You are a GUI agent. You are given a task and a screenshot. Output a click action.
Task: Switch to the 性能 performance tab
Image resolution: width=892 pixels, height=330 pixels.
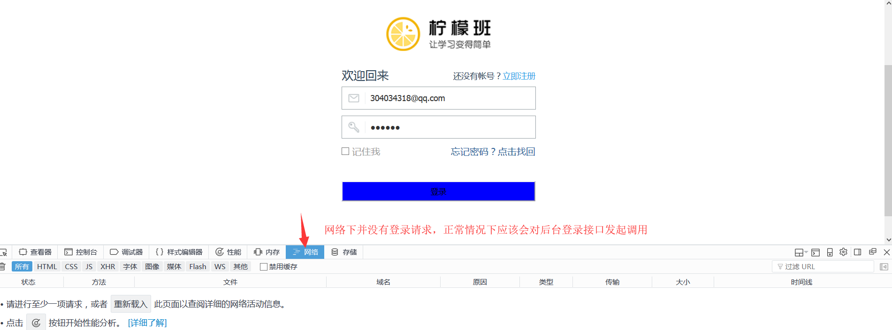click(x=229, y=252)
